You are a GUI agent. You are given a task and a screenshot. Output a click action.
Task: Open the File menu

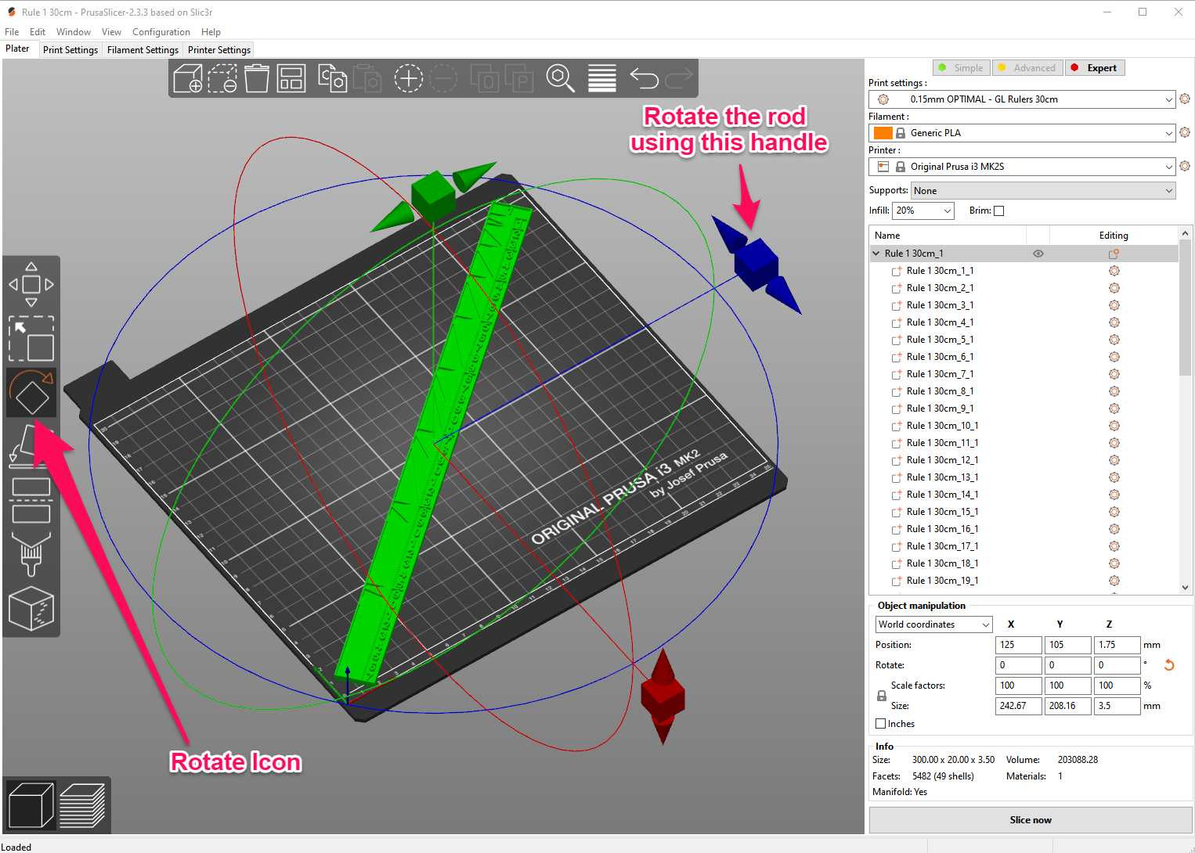pyautogui.click(x=12, y=32)
